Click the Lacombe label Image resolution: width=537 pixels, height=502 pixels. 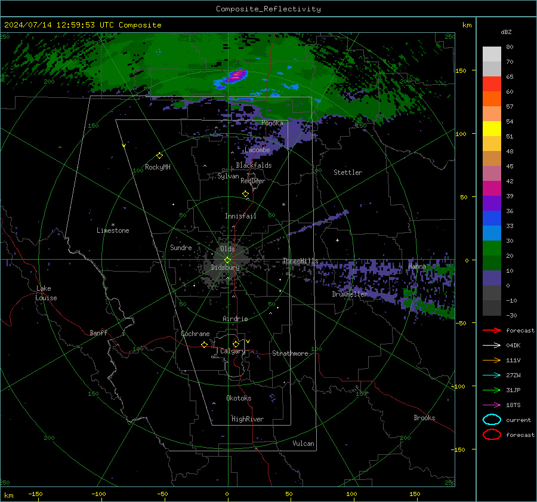coord(257,150)
